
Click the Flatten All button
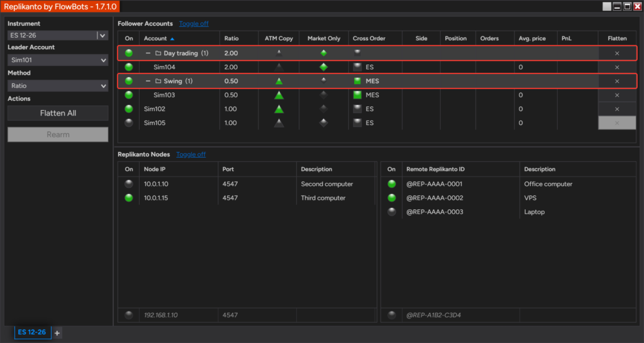click(58, 113)
